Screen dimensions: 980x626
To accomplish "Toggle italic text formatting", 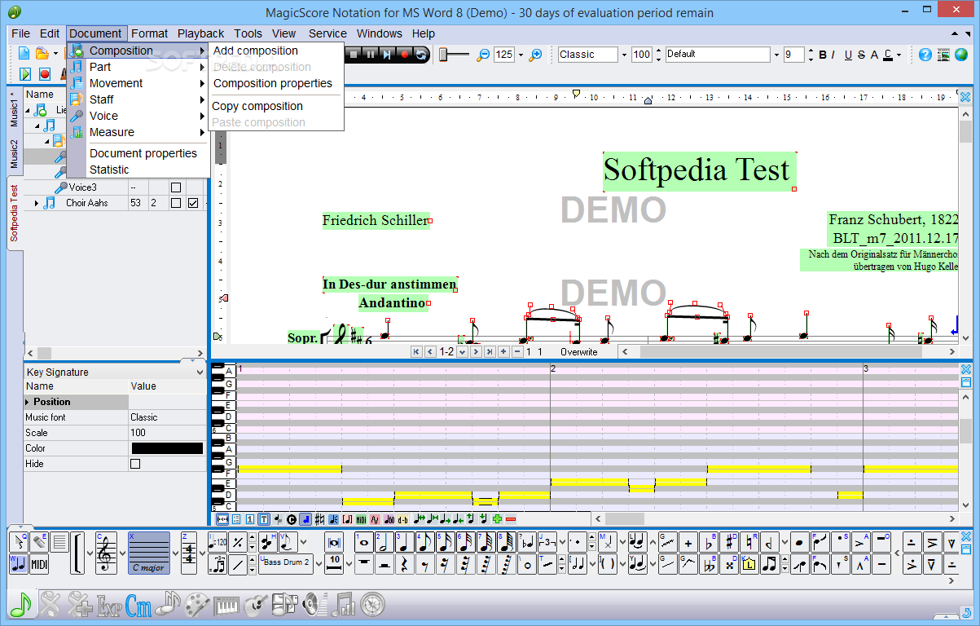I will click(x=833, y=55).
